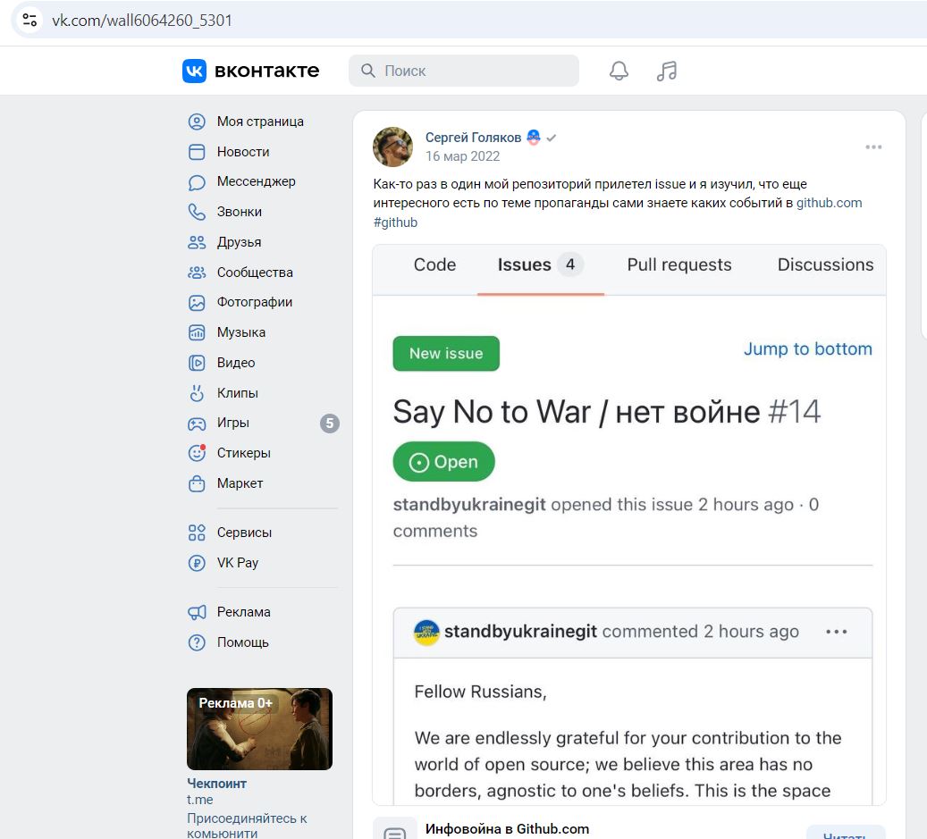The height and width of the screenshot is (839, 927).
Task: Click the VK logo icon
Action: point(194,71)
